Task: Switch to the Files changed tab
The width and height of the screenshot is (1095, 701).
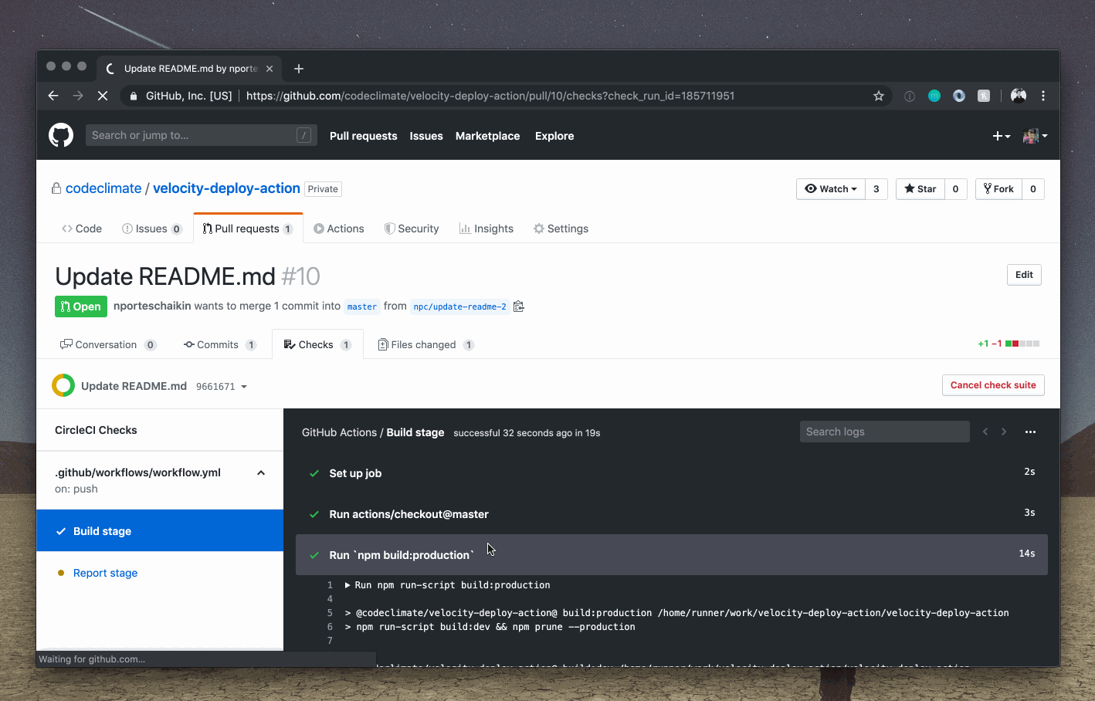Action: 424,345
